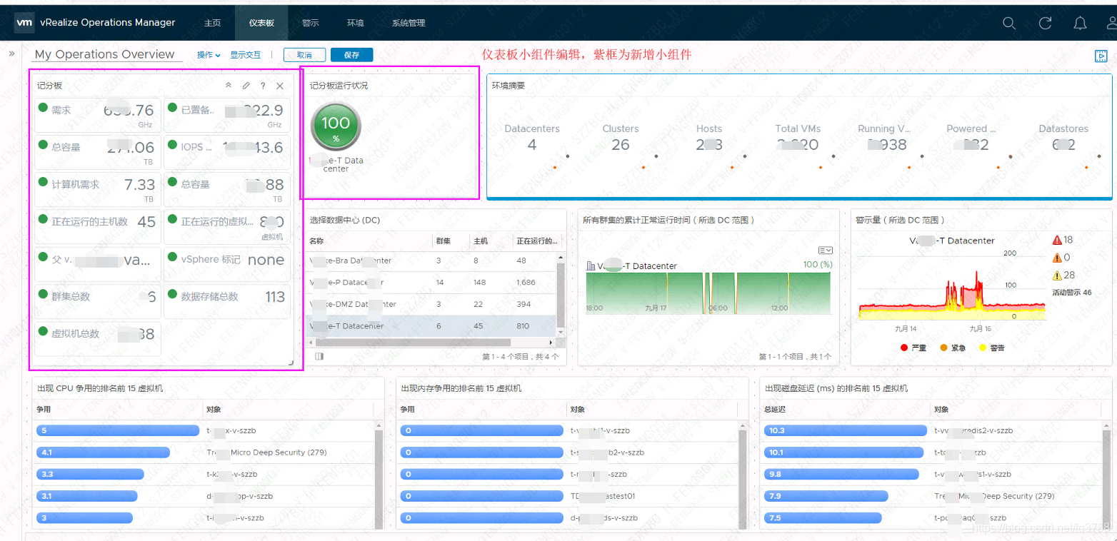Go to the 主页 tab
This screenshot has width=1117, height=541.
point(213,23)
